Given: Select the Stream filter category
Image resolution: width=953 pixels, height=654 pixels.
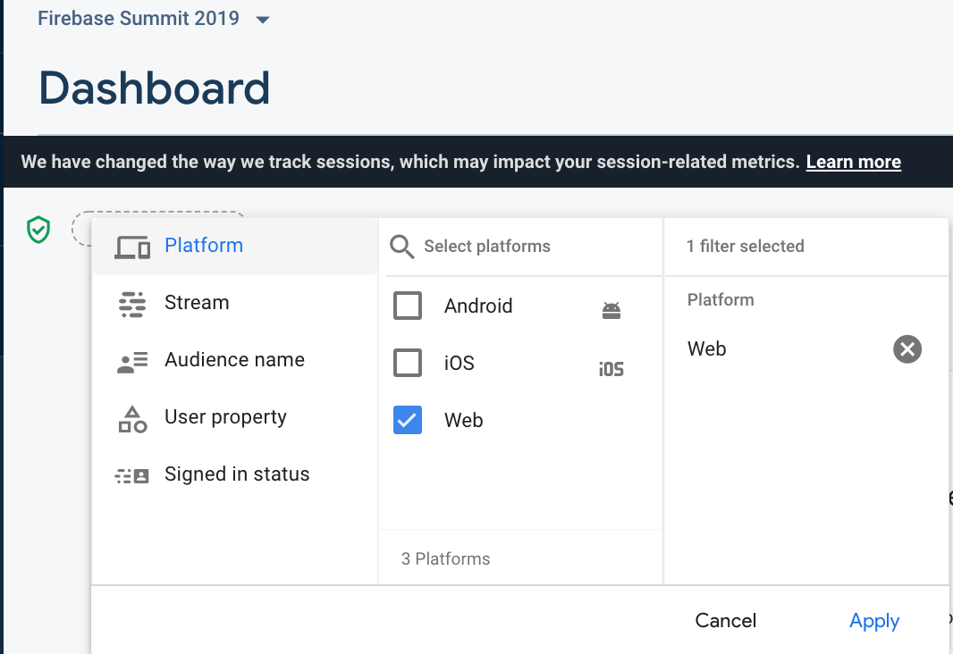Looking at the screenshot, I should coord(197,303).
